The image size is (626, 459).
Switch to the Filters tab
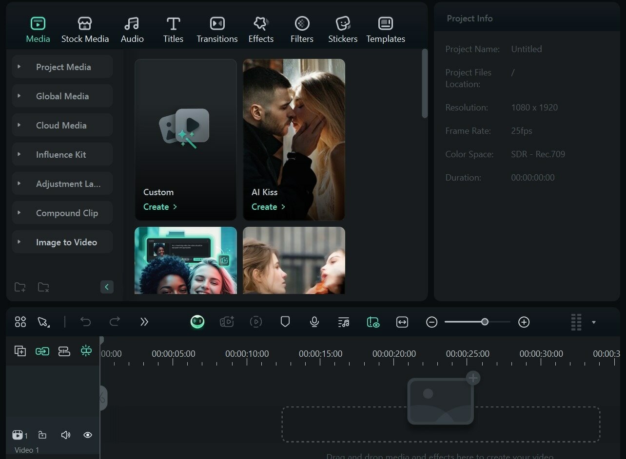point(302,30)
